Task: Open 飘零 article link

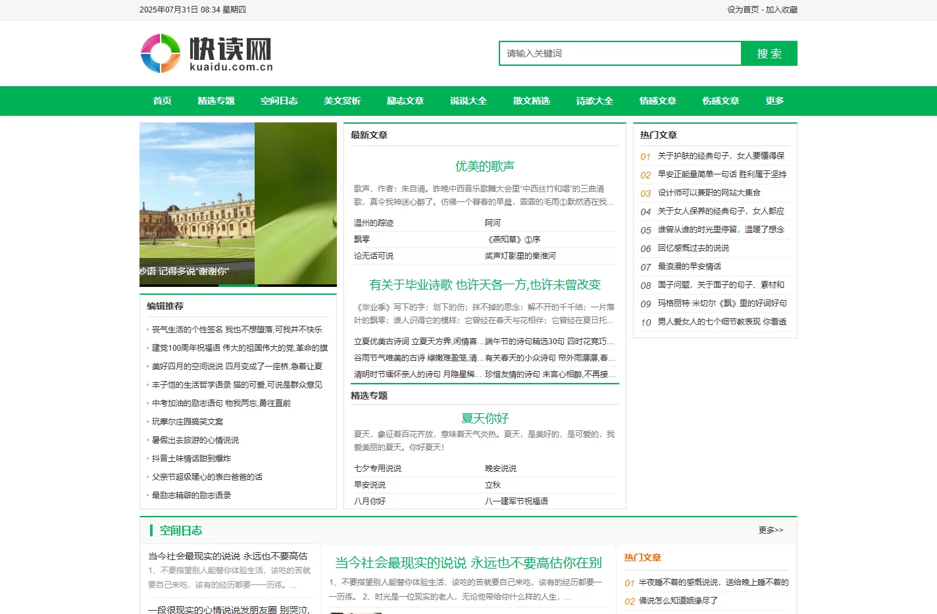Action: [362, 240]
